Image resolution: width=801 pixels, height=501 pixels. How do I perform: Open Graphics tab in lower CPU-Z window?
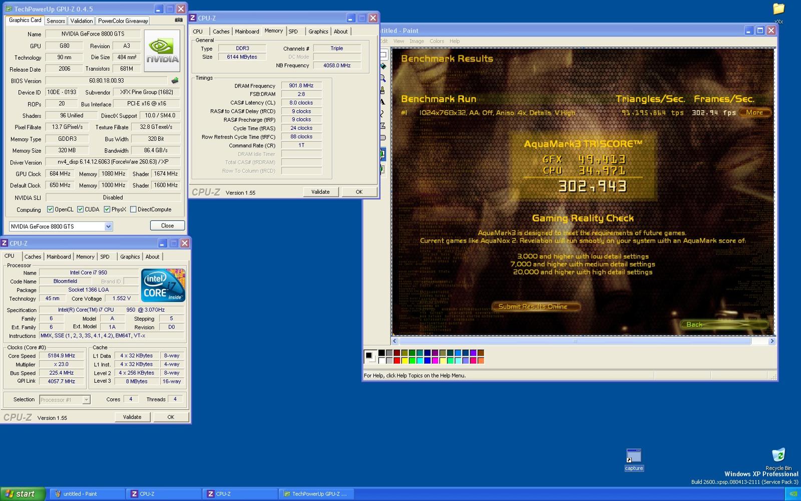click(x=130, y=257)
